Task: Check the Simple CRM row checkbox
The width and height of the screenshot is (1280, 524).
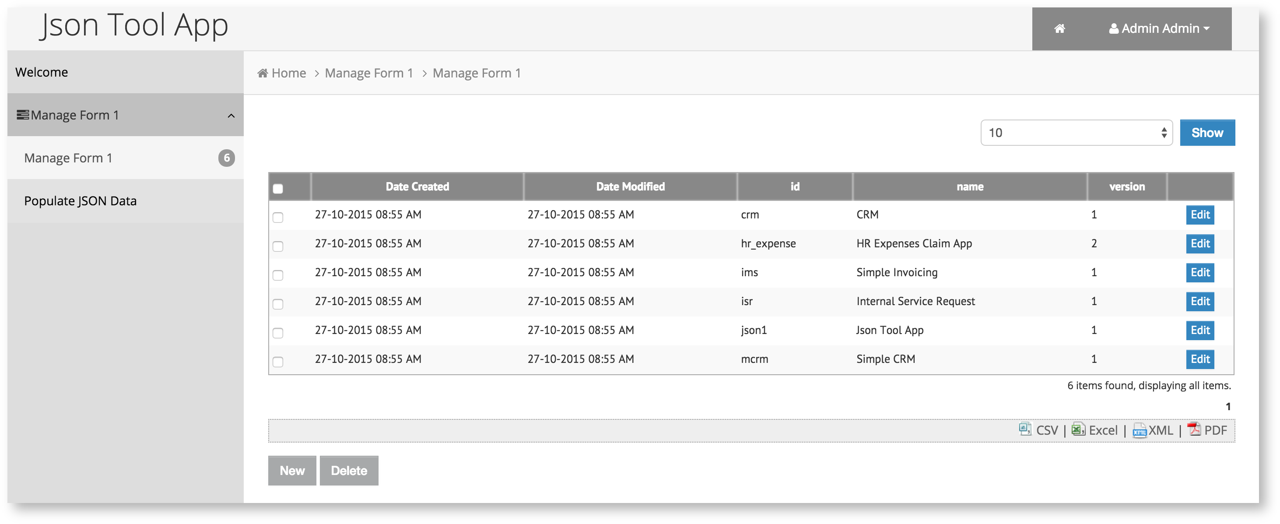Action: click(278, 362)
